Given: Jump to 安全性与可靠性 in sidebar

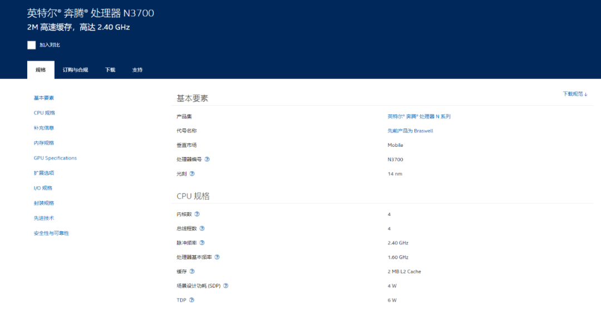Looking at the screenshot, I should click(51, 233).
